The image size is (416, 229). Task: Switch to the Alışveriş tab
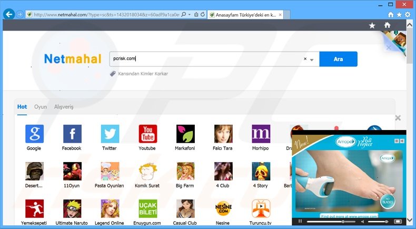[64, 106]
